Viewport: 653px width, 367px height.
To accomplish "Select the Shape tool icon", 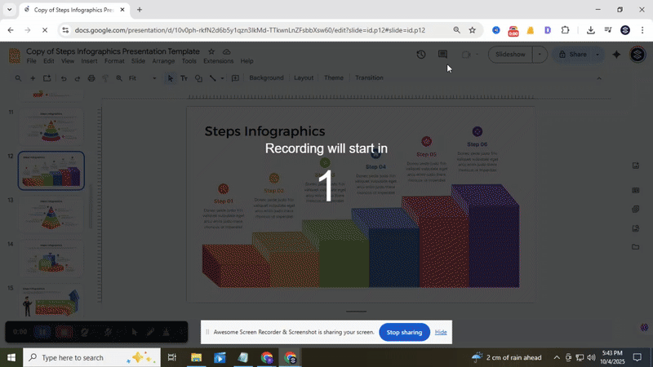I will [x=198, y=78].
